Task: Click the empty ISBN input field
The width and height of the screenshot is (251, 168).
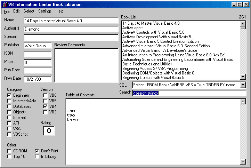Action: [x=38, y=54]
